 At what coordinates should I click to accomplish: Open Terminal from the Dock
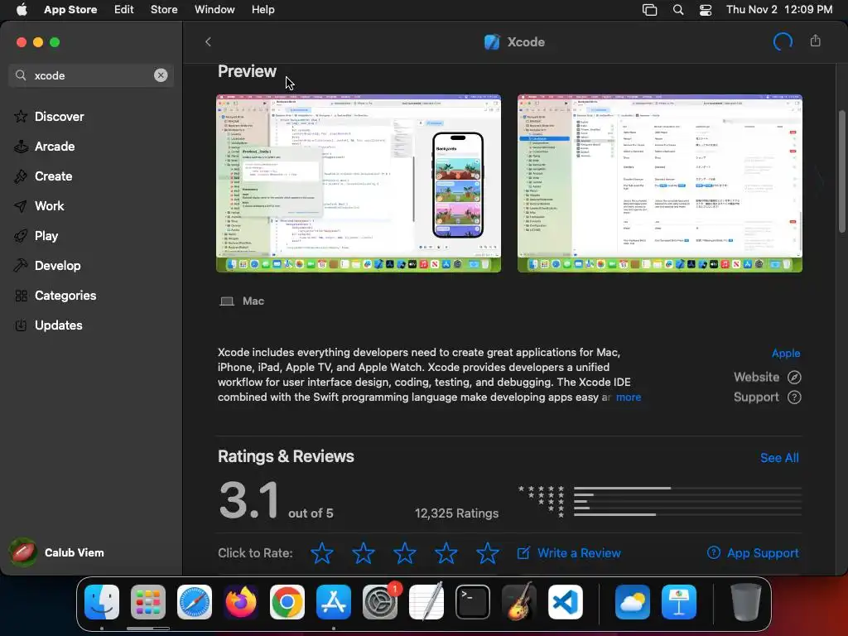coord(473,602)
